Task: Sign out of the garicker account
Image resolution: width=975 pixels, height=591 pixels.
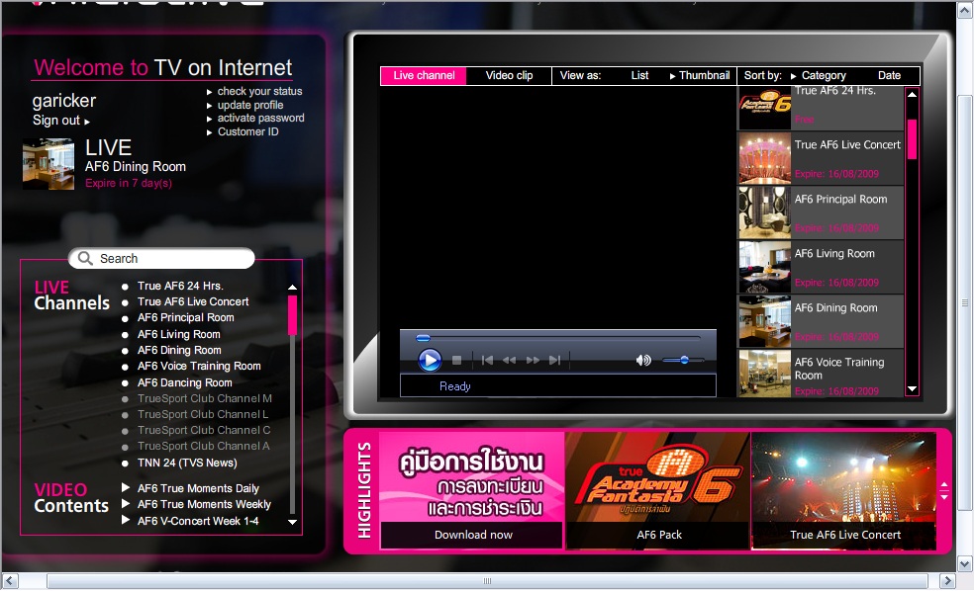Action: click(61, 121)
